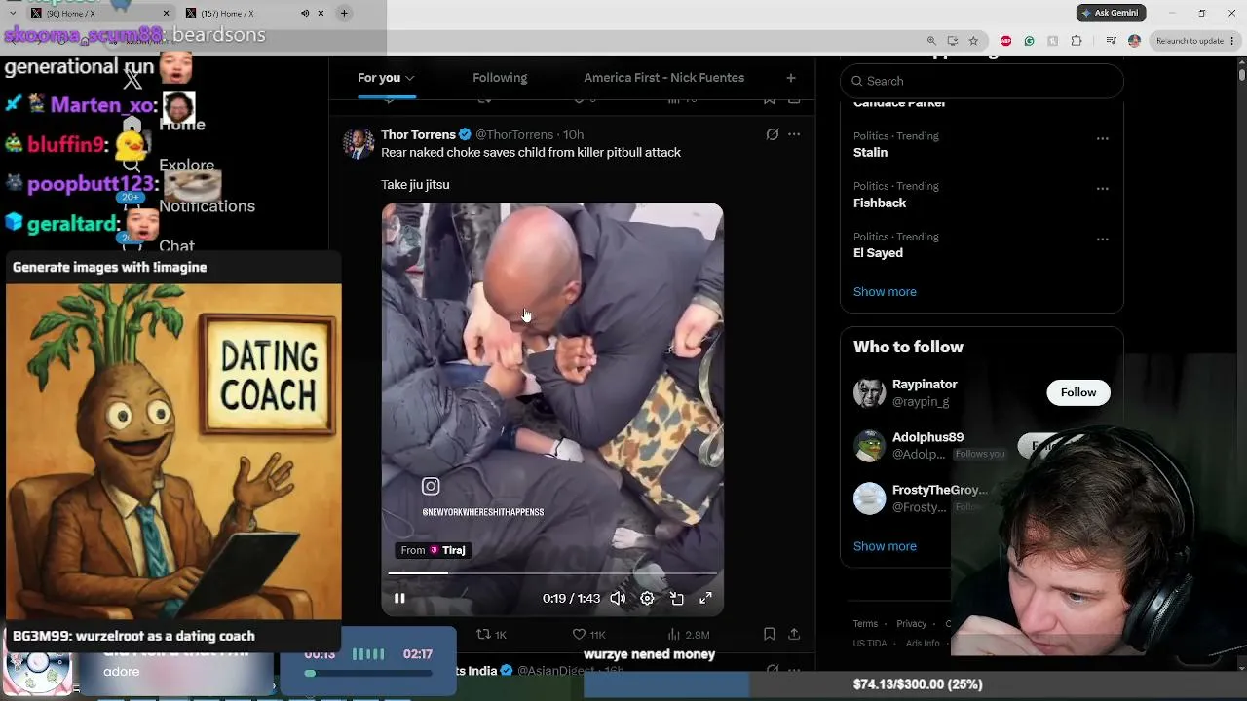The height and width of the screenshot is (701, 1247).
Task: Open America First - Nick Fuentes tab
Action: coord(663,78)
